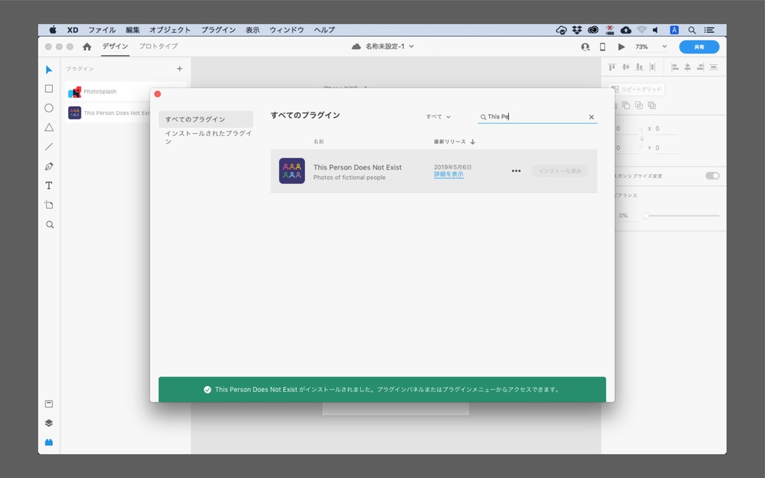Select インストールされたプラグイン sidebar item

208,137
